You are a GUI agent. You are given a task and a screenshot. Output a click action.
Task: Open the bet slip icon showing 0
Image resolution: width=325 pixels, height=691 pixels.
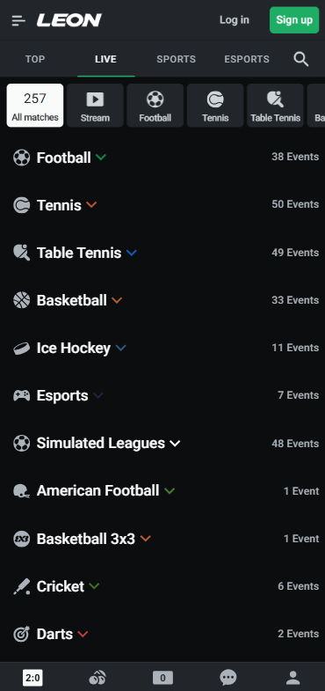pos(162,678)
